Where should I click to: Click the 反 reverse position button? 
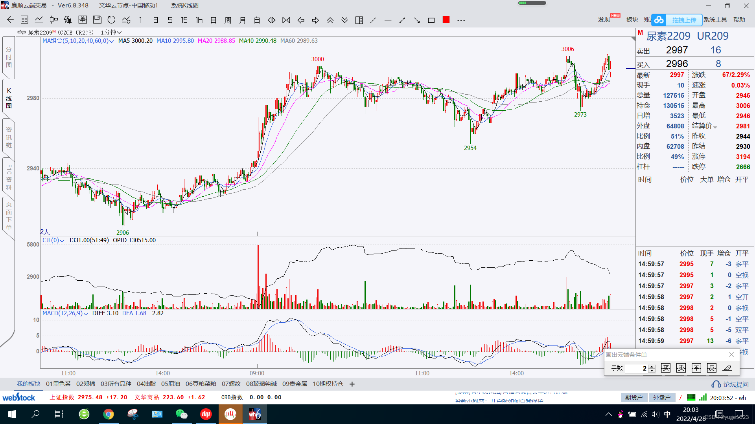(712, 368)
